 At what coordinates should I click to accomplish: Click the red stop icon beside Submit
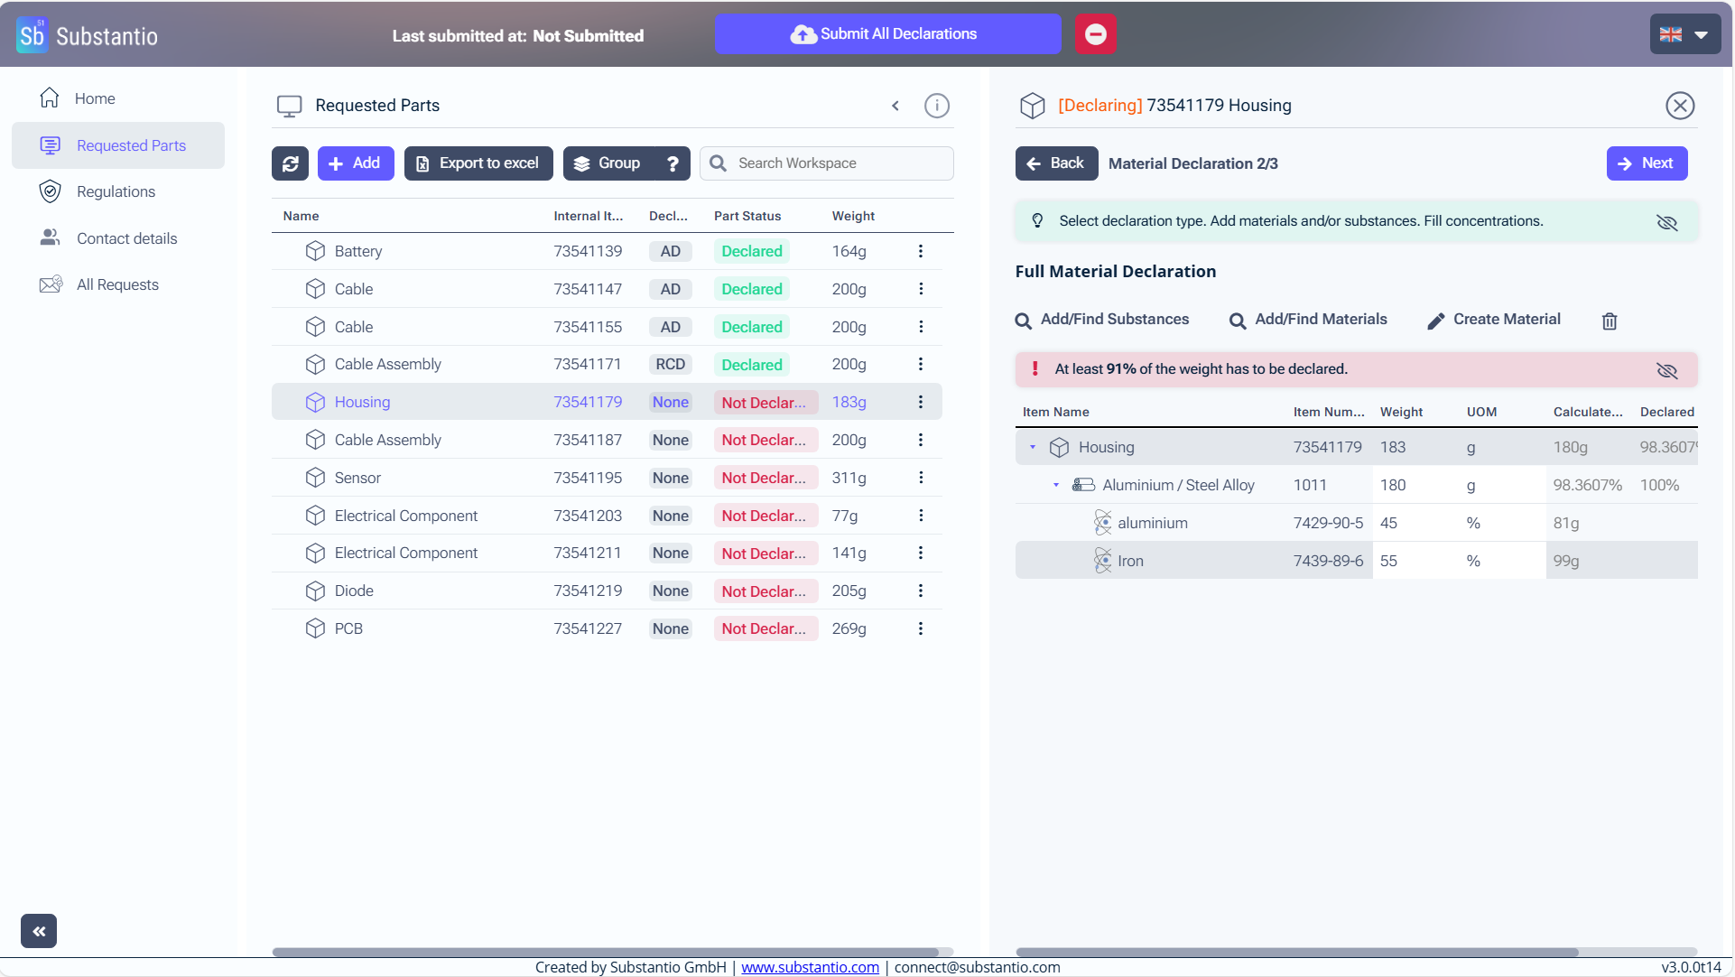pyautogui.click(x=1095, y=34)
